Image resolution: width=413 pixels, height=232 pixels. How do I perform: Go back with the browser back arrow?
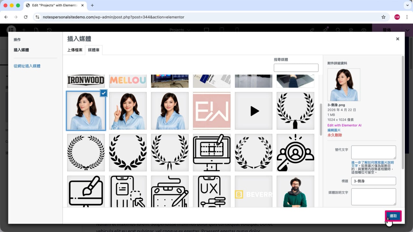click(x=6, y=17)
